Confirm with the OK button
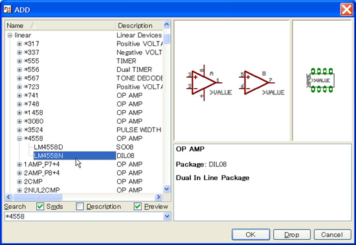 (x=250, y=235)
